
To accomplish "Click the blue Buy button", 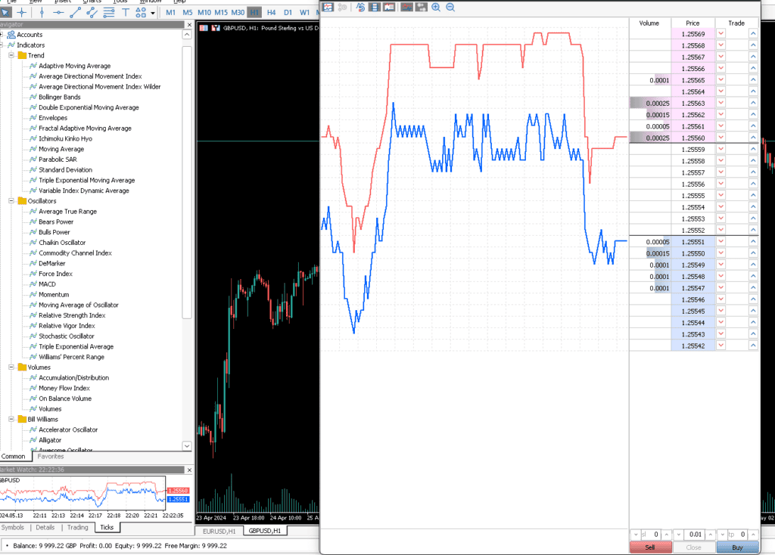I will tap(737, 547).
